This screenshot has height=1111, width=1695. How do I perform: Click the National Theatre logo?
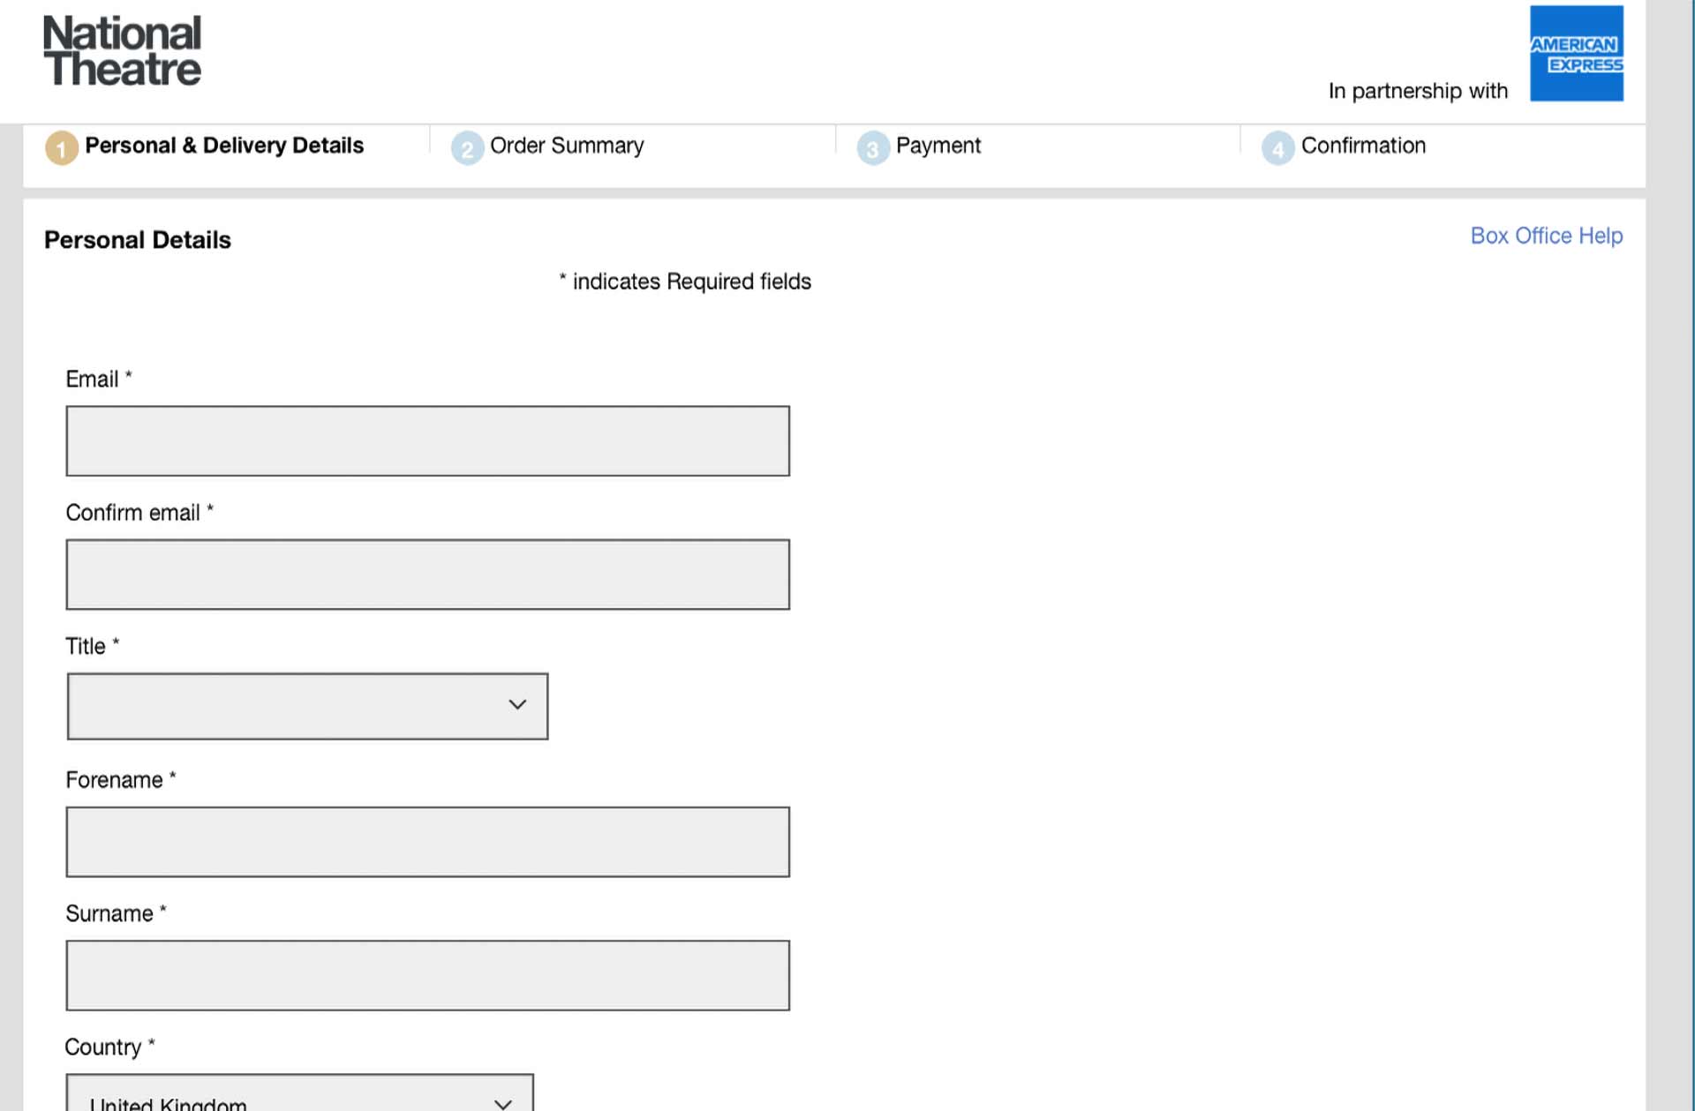pos(122,51)
